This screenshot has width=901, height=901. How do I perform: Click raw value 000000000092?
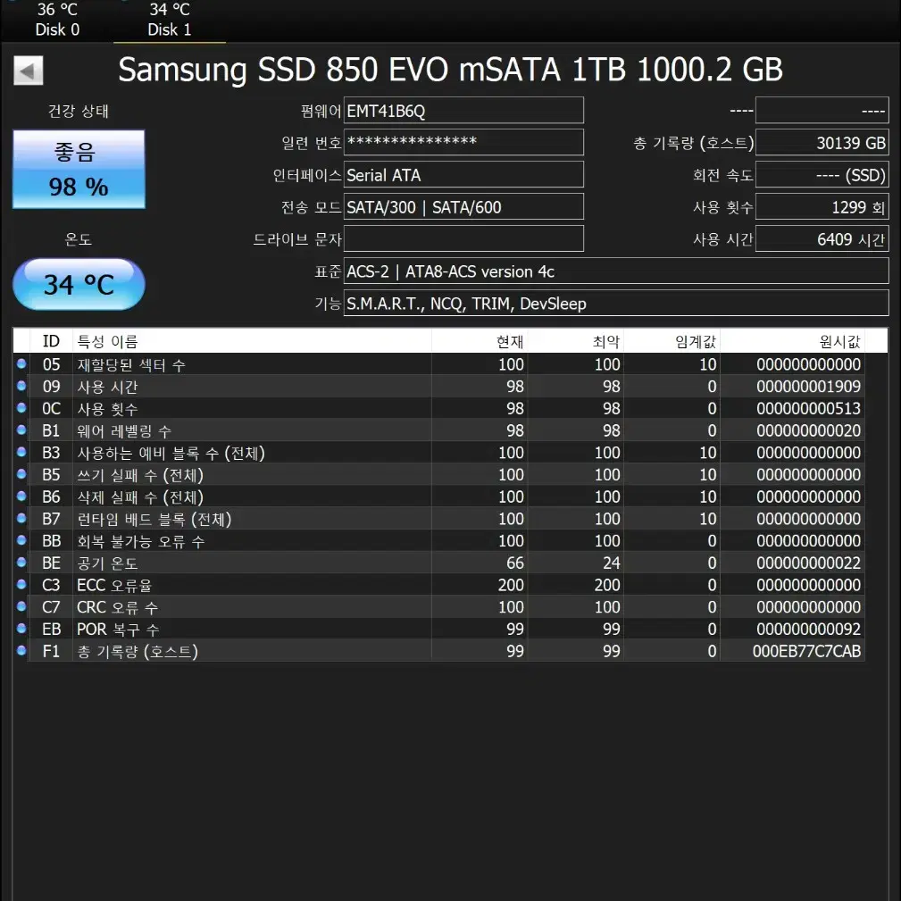point(808,630)
